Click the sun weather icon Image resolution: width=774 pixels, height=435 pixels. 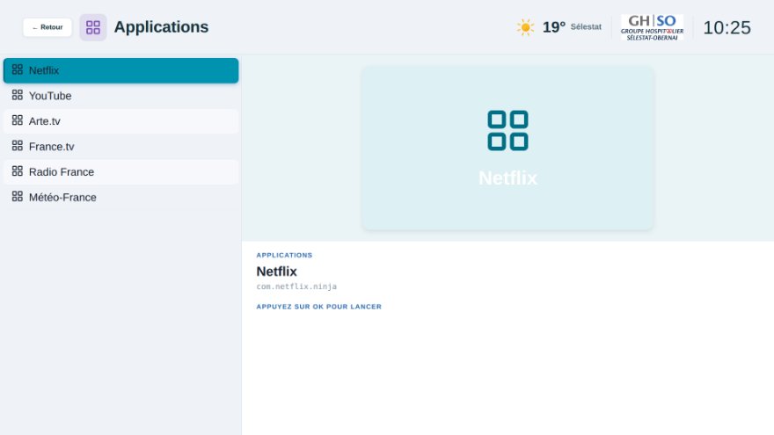coord(525,27)
